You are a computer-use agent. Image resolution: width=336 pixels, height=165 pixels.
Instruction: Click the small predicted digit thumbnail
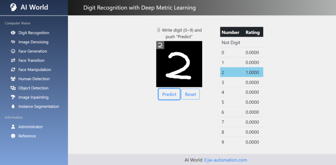pyautogui.click(x=160, y=45)
